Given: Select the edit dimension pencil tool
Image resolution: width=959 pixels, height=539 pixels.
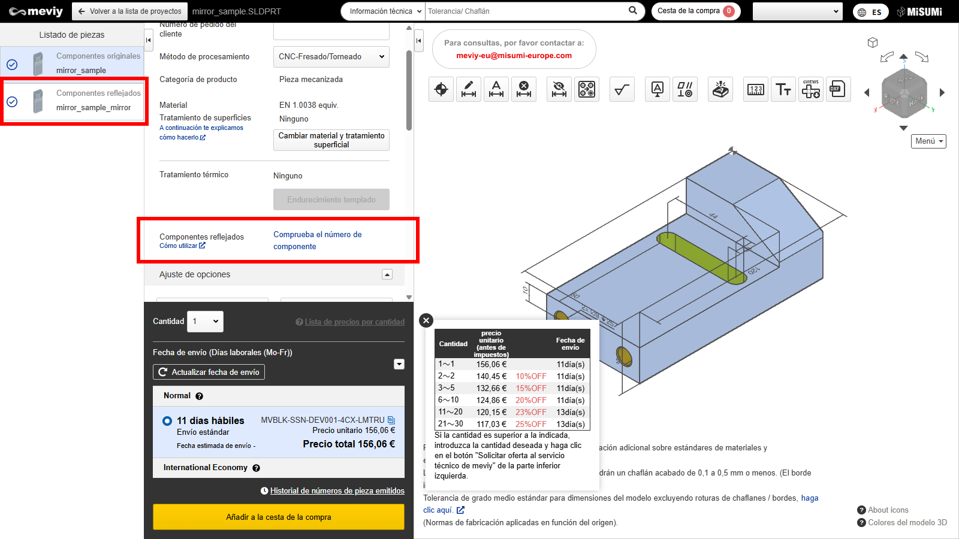Looking at the screenshot, I should click(469, 90).
